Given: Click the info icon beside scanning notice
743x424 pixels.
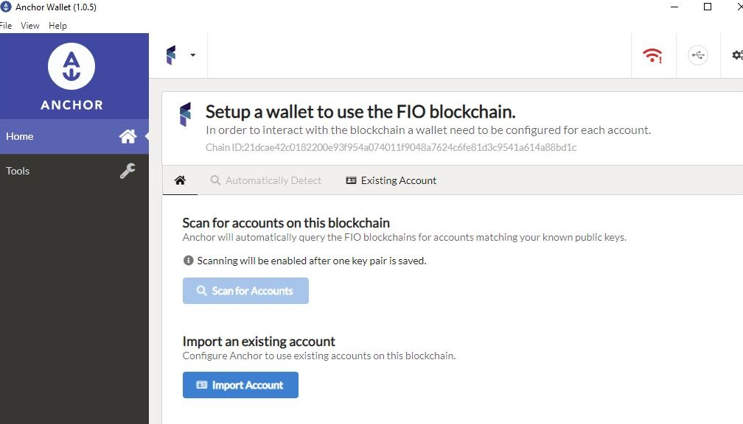Looking at the screenshot, I should coord(188,261).
